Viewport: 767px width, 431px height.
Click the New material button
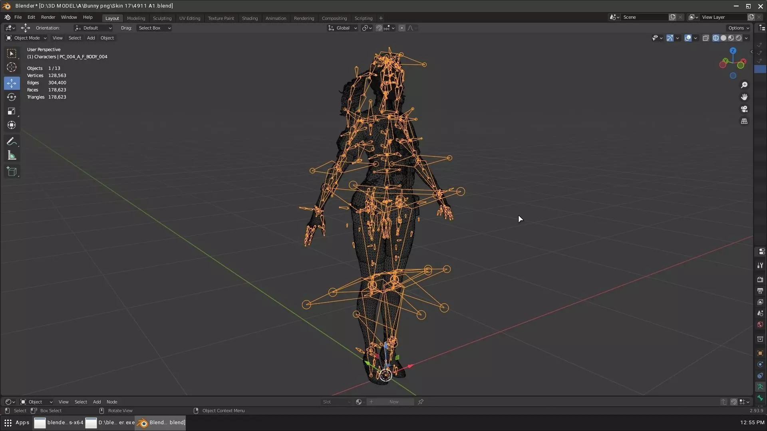coord(394,402)
